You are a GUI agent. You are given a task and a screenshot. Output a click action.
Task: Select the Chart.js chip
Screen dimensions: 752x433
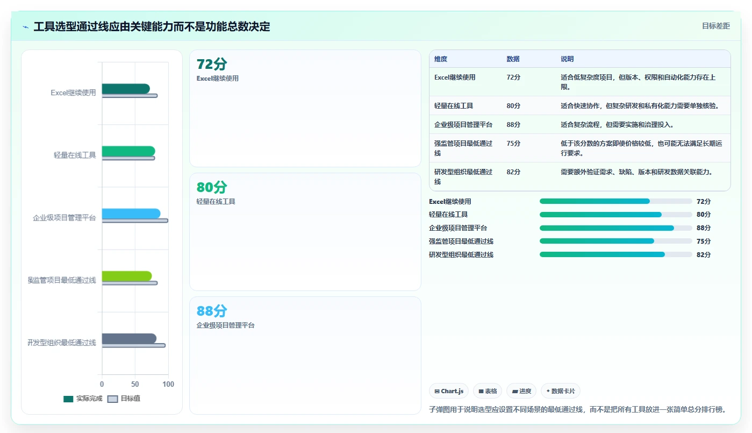pos(449,391)
